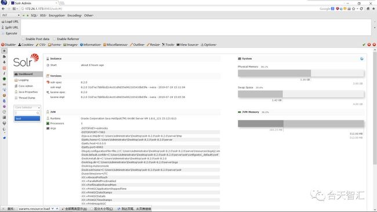The height and width of the screenshot is (212, 377).
Task: Click the find next down arrow
Action: [53, 209]
